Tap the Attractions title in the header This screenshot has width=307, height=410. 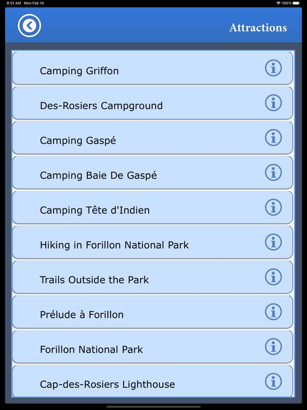pyautogui.click(x=258, y=27)
